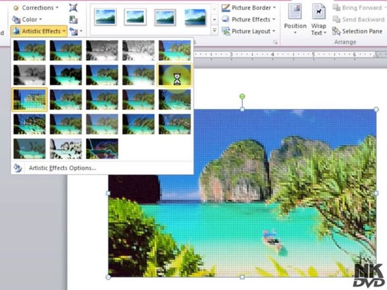Apply the Cement effect thumbnail
This screenshot has height=290, width=387.
(x=29, y=124)
